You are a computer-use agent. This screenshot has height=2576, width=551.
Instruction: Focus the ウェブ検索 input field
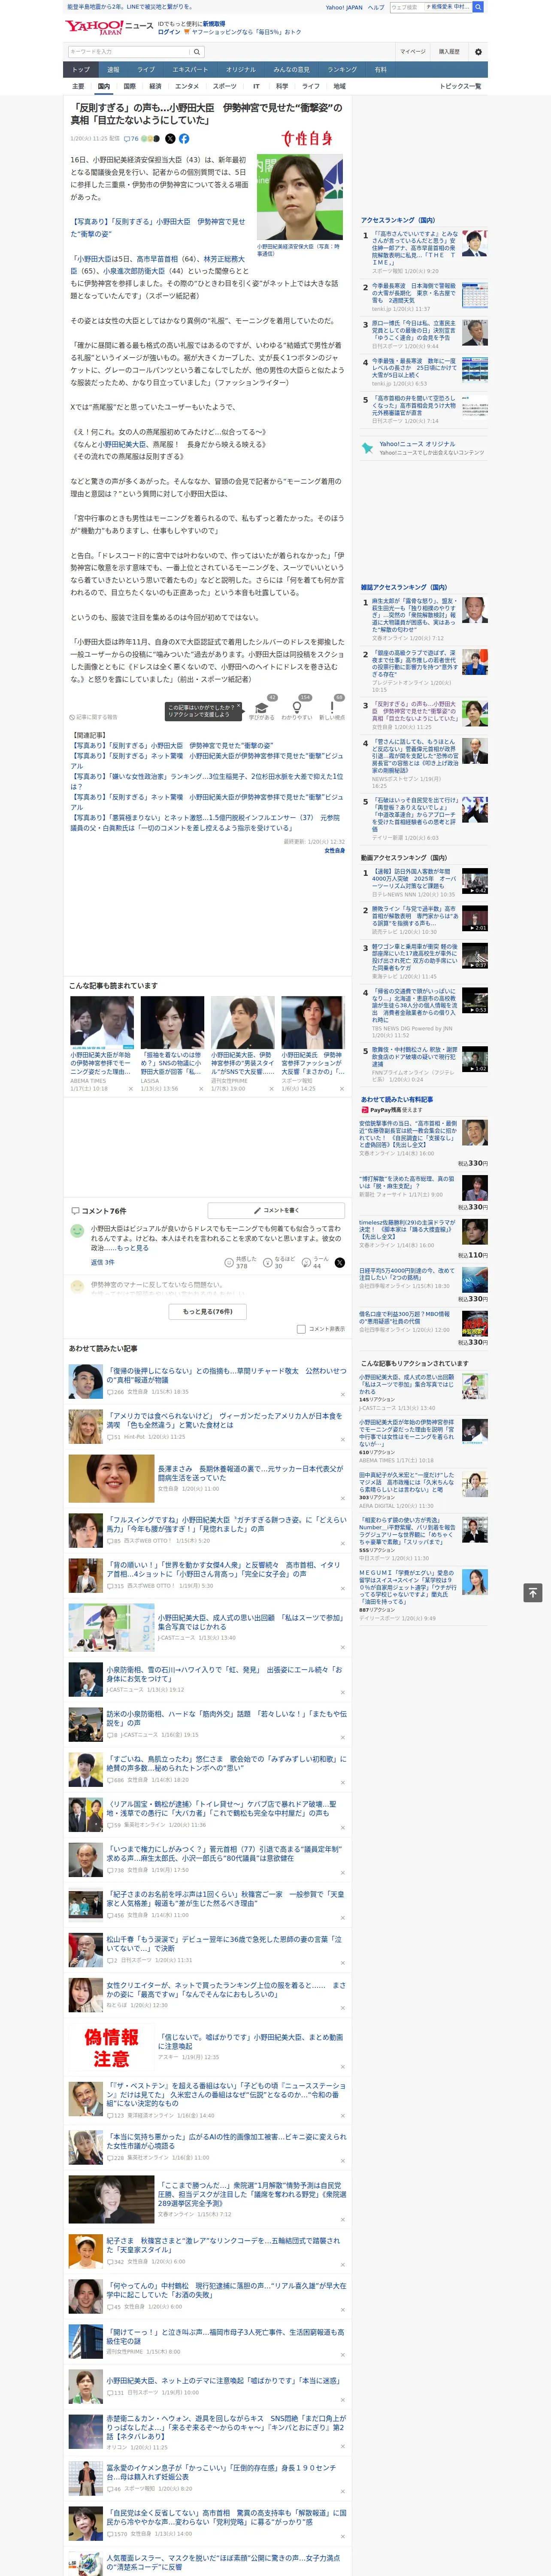[x=407, y=7]
